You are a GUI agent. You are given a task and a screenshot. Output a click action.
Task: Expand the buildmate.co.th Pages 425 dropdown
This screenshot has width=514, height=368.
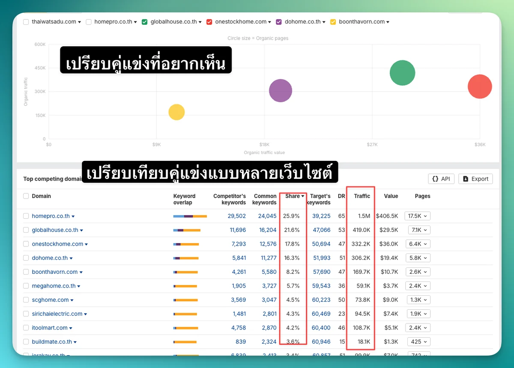pos(419,342)
